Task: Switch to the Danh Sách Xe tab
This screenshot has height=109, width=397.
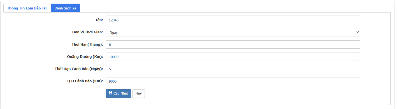Action: [66, 8]
